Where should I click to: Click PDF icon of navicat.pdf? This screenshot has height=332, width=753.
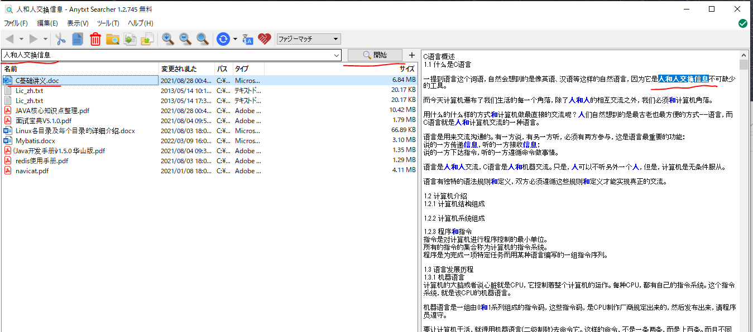8,170
